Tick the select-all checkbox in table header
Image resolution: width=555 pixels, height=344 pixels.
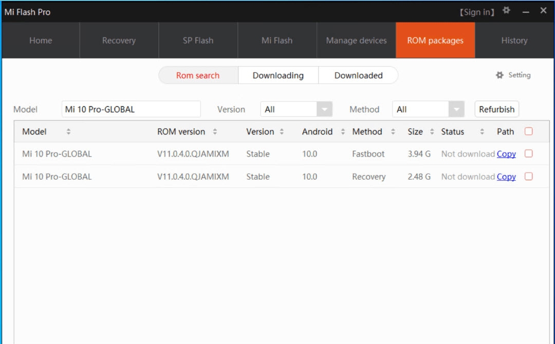(x=528, y=131)
